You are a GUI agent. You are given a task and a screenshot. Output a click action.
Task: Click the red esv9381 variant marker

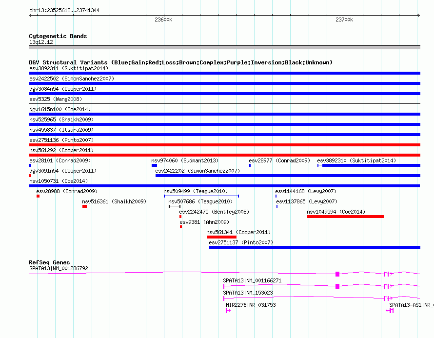[181, 227]
